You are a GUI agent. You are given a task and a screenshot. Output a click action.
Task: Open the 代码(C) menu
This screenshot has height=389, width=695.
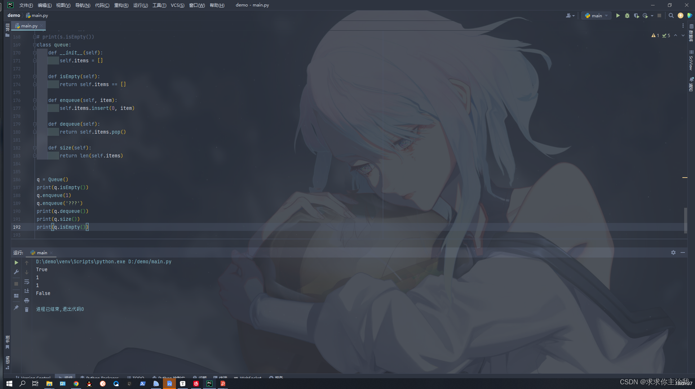tap(102, 5)
